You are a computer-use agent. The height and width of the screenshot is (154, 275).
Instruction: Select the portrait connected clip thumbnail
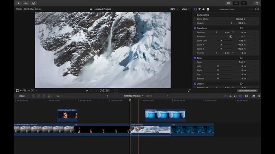coord(67,115)
